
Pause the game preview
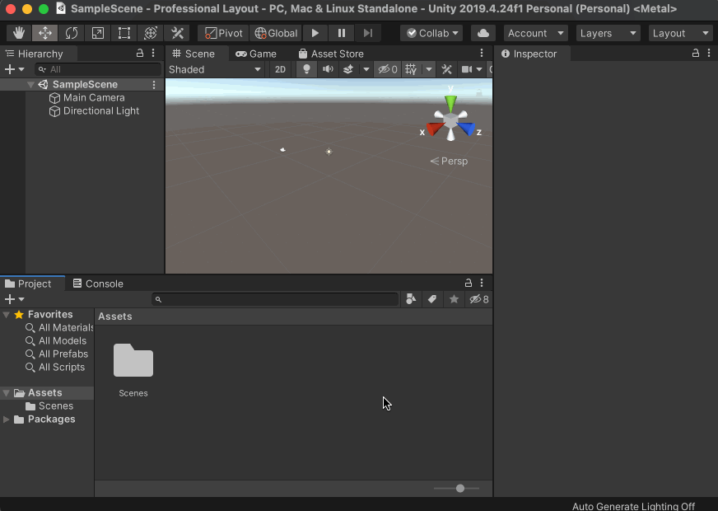tap(342, 33)
